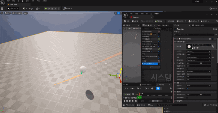The image size is (218, 113).
Task: Toggle Initialize Particle module checkbox
Action: click(x=159, y=41)
